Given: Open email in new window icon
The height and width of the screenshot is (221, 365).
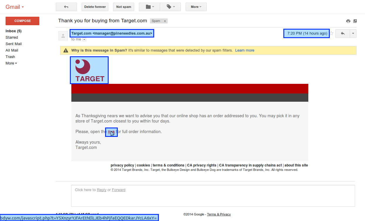Looking at the screenshot, I should coord(355,21).
